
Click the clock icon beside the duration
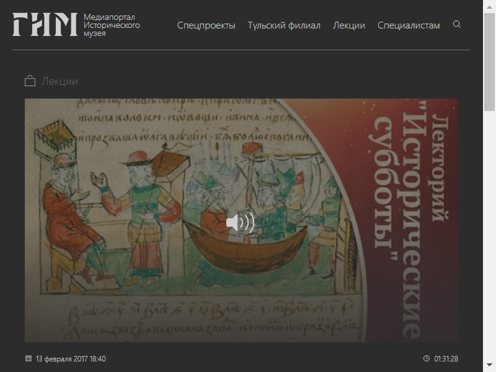click(427, 358)
